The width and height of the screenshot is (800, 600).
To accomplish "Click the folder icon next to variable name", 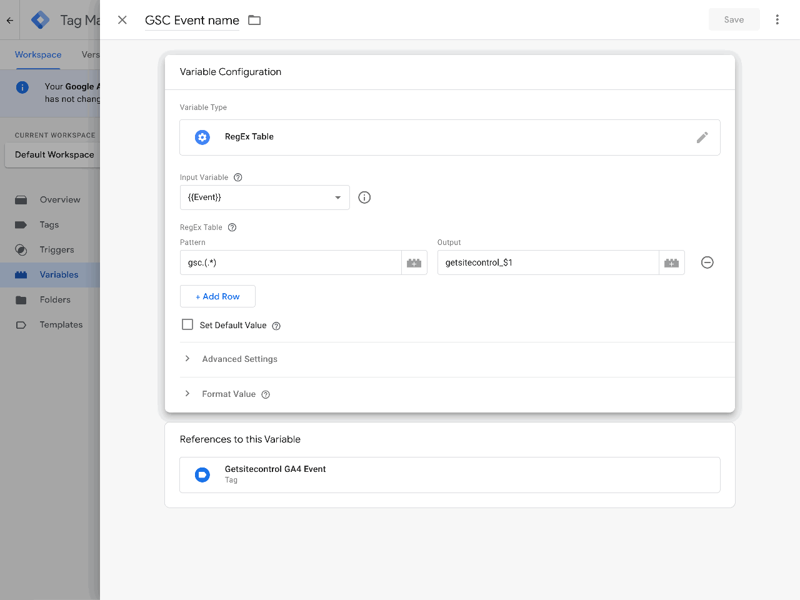I will point(254,20).
